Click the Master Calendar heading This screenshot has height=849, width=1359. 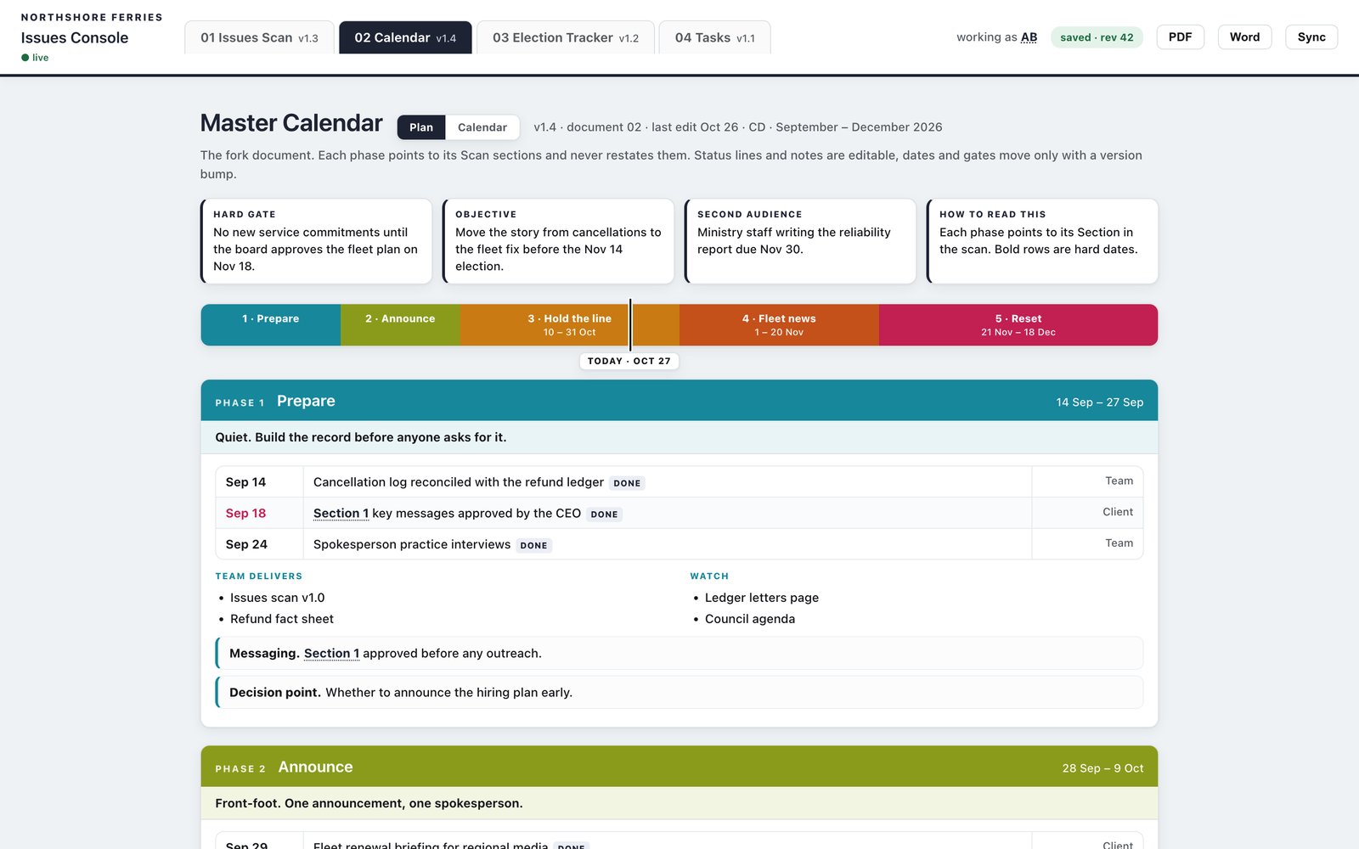(291, 123)
